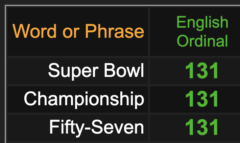Click the 131 value for Championship
The width and height of the screenshot is (240, 143).
click(202, 99)
